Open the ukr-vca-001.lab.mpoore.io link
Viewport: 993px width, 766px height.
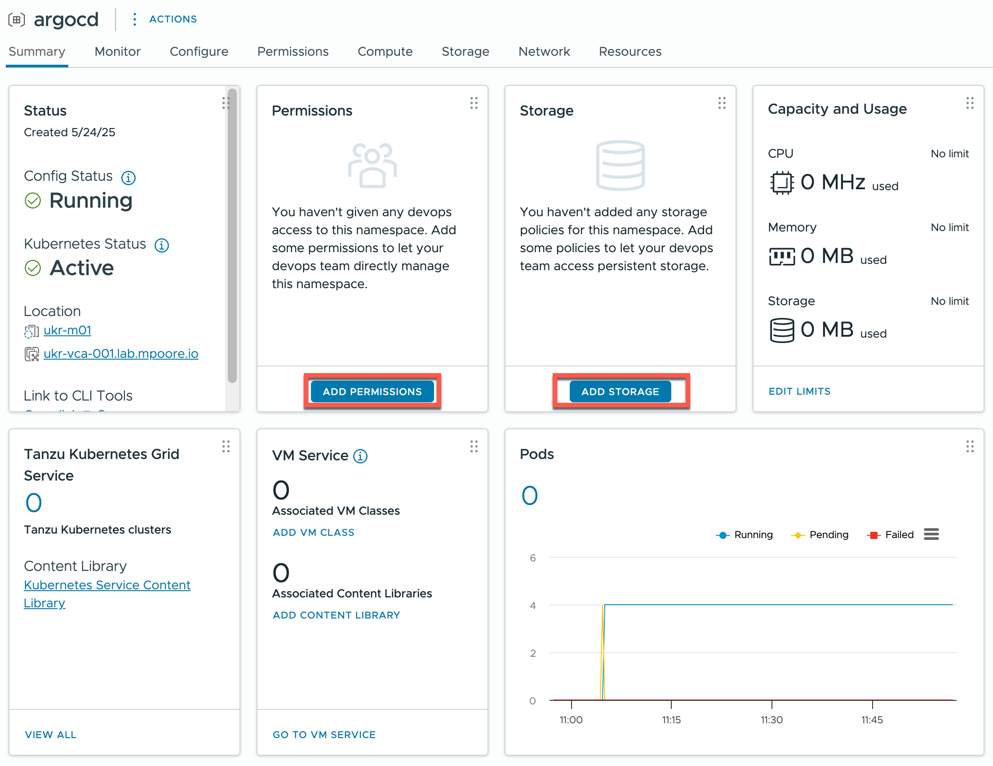tap(121, 353)
